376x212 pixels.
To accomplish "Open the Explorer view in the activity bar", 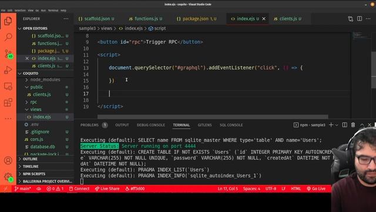I will [x=8, y=21].
